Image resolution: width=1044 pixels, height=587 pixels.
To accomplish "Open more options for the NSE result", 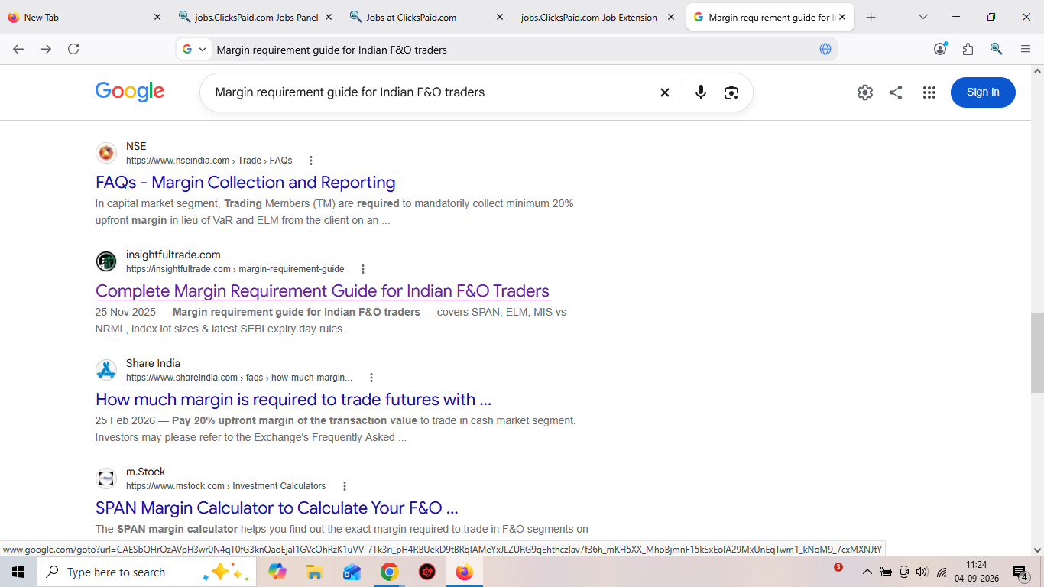I will (311, 161).
